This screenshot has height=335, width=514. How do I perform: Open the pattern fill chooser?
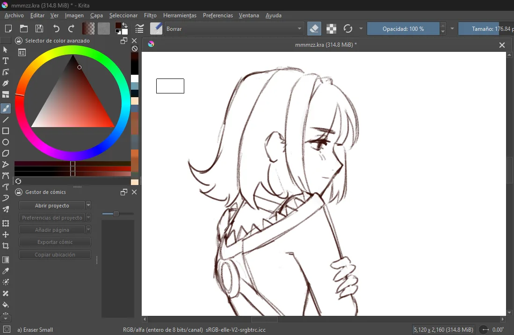click(x=103, y=29)
